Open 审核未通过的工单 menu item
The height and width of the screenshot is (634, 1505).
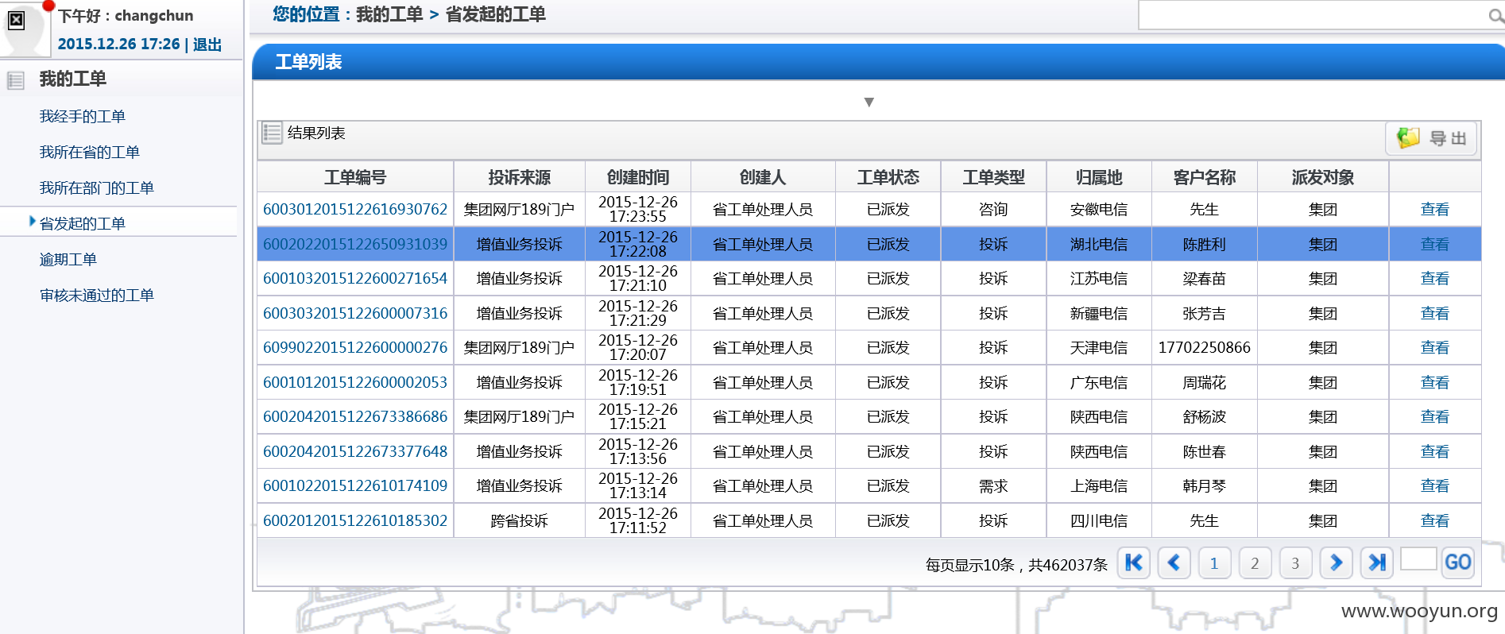click(x=97, y=295)
